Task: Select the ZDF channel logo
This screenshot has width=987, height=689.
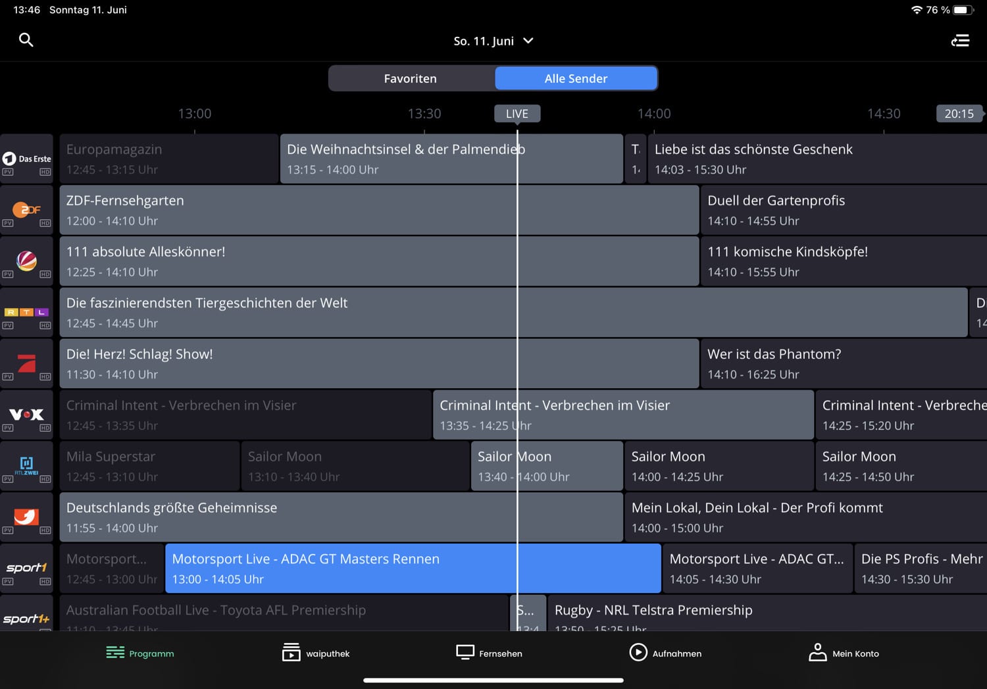Action: pyautogui.click(x=27, y=210)
